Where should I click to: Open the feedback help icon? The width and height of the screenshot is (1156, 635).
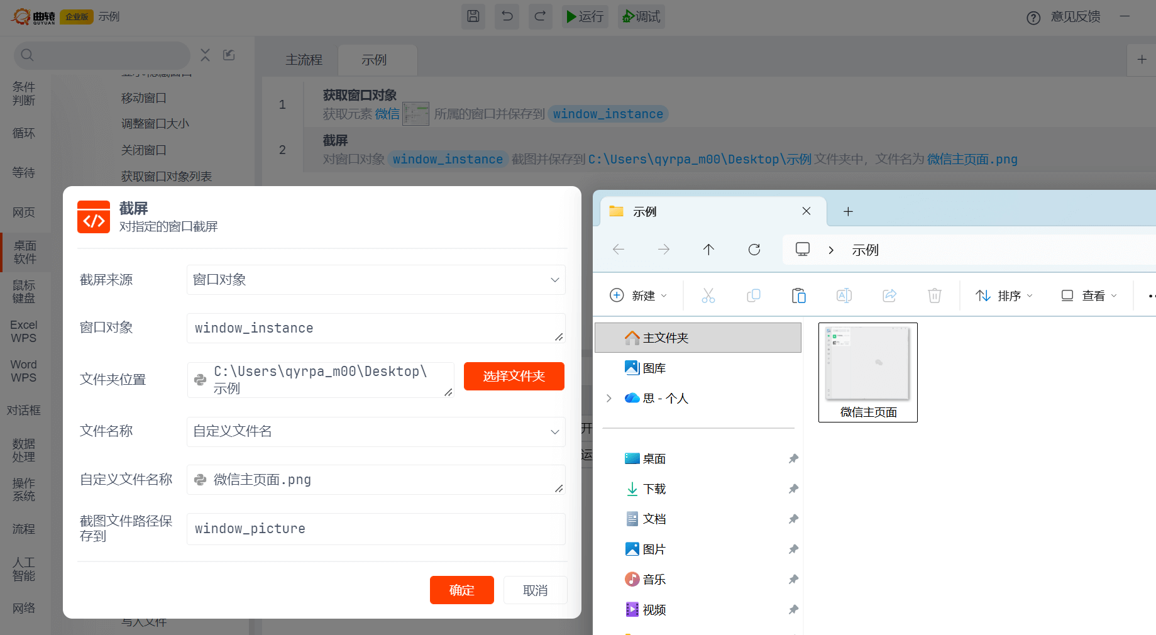[1033, 18]
